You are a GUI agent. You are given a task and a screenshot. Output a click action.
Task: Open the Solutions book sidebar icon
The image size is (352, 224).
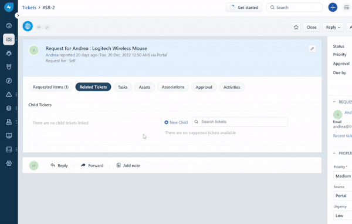9,136
